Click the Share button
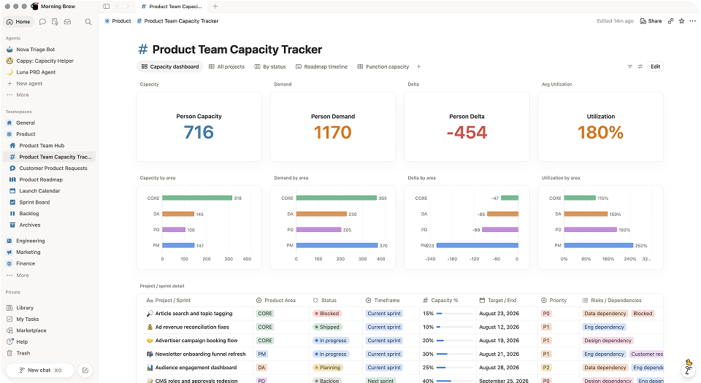 pyautogui.click(x=651, y=21)
